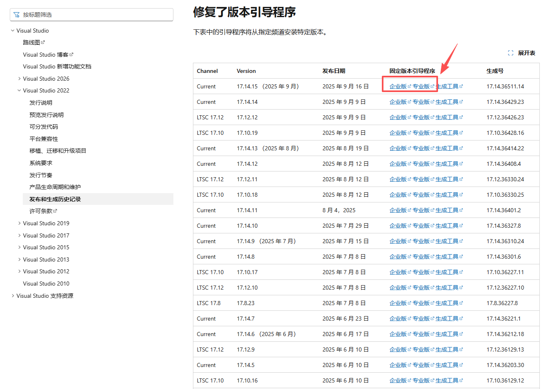The image size is (552, 389).
Task: Expand Visual Studio 支持资源 section
Action: (13, 296)
